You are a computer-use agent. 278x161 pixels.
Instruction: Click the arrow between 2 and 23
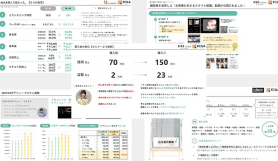click(140, 75)
